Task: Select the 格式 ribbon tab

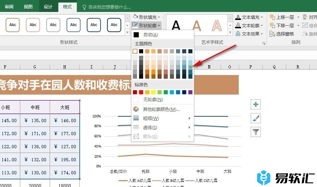Action: tap(67, 7)
